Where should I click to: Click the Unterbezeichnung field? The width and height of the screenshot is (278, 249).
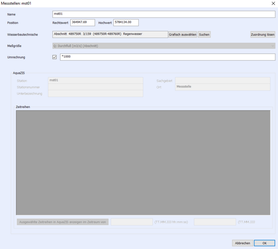[96, 94]
